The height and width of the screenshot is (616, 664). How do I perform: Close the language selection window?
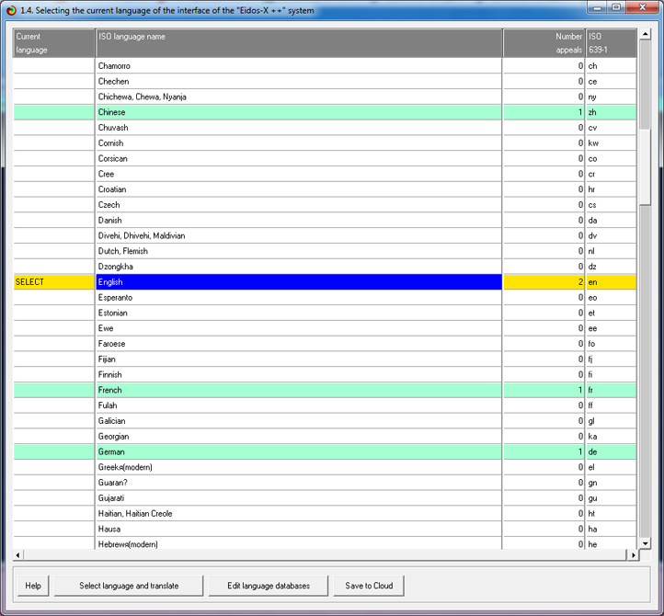(x=641, y=7)
